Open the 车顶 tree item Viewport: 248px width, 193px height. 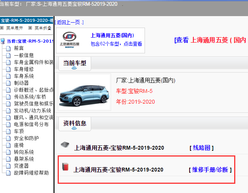[19, 131]
